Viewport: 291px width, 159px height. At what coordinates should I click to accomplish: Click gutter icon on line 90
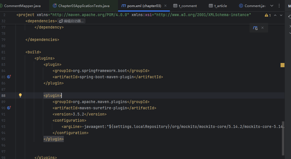[x=9, y=108]
